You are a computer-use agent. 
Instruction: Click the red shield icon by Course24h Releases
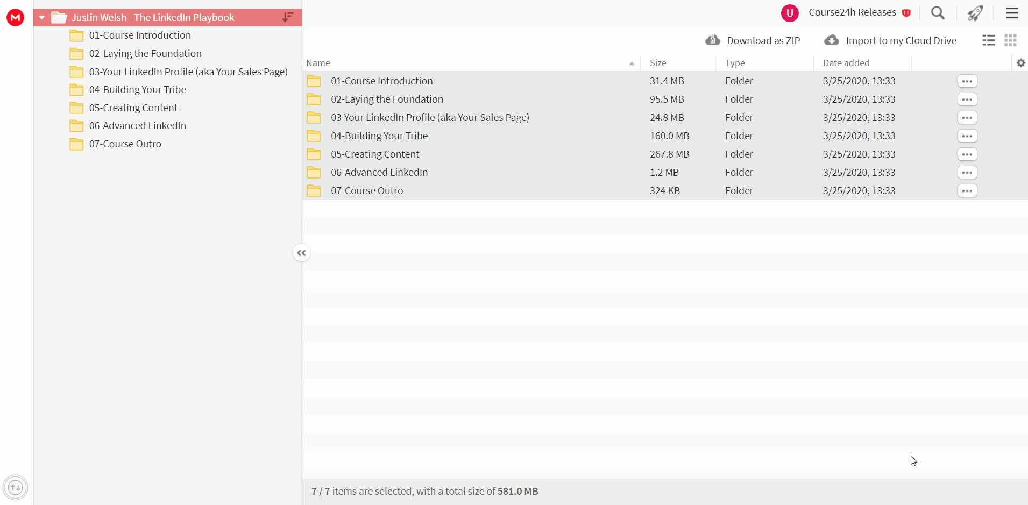[906, 13]
